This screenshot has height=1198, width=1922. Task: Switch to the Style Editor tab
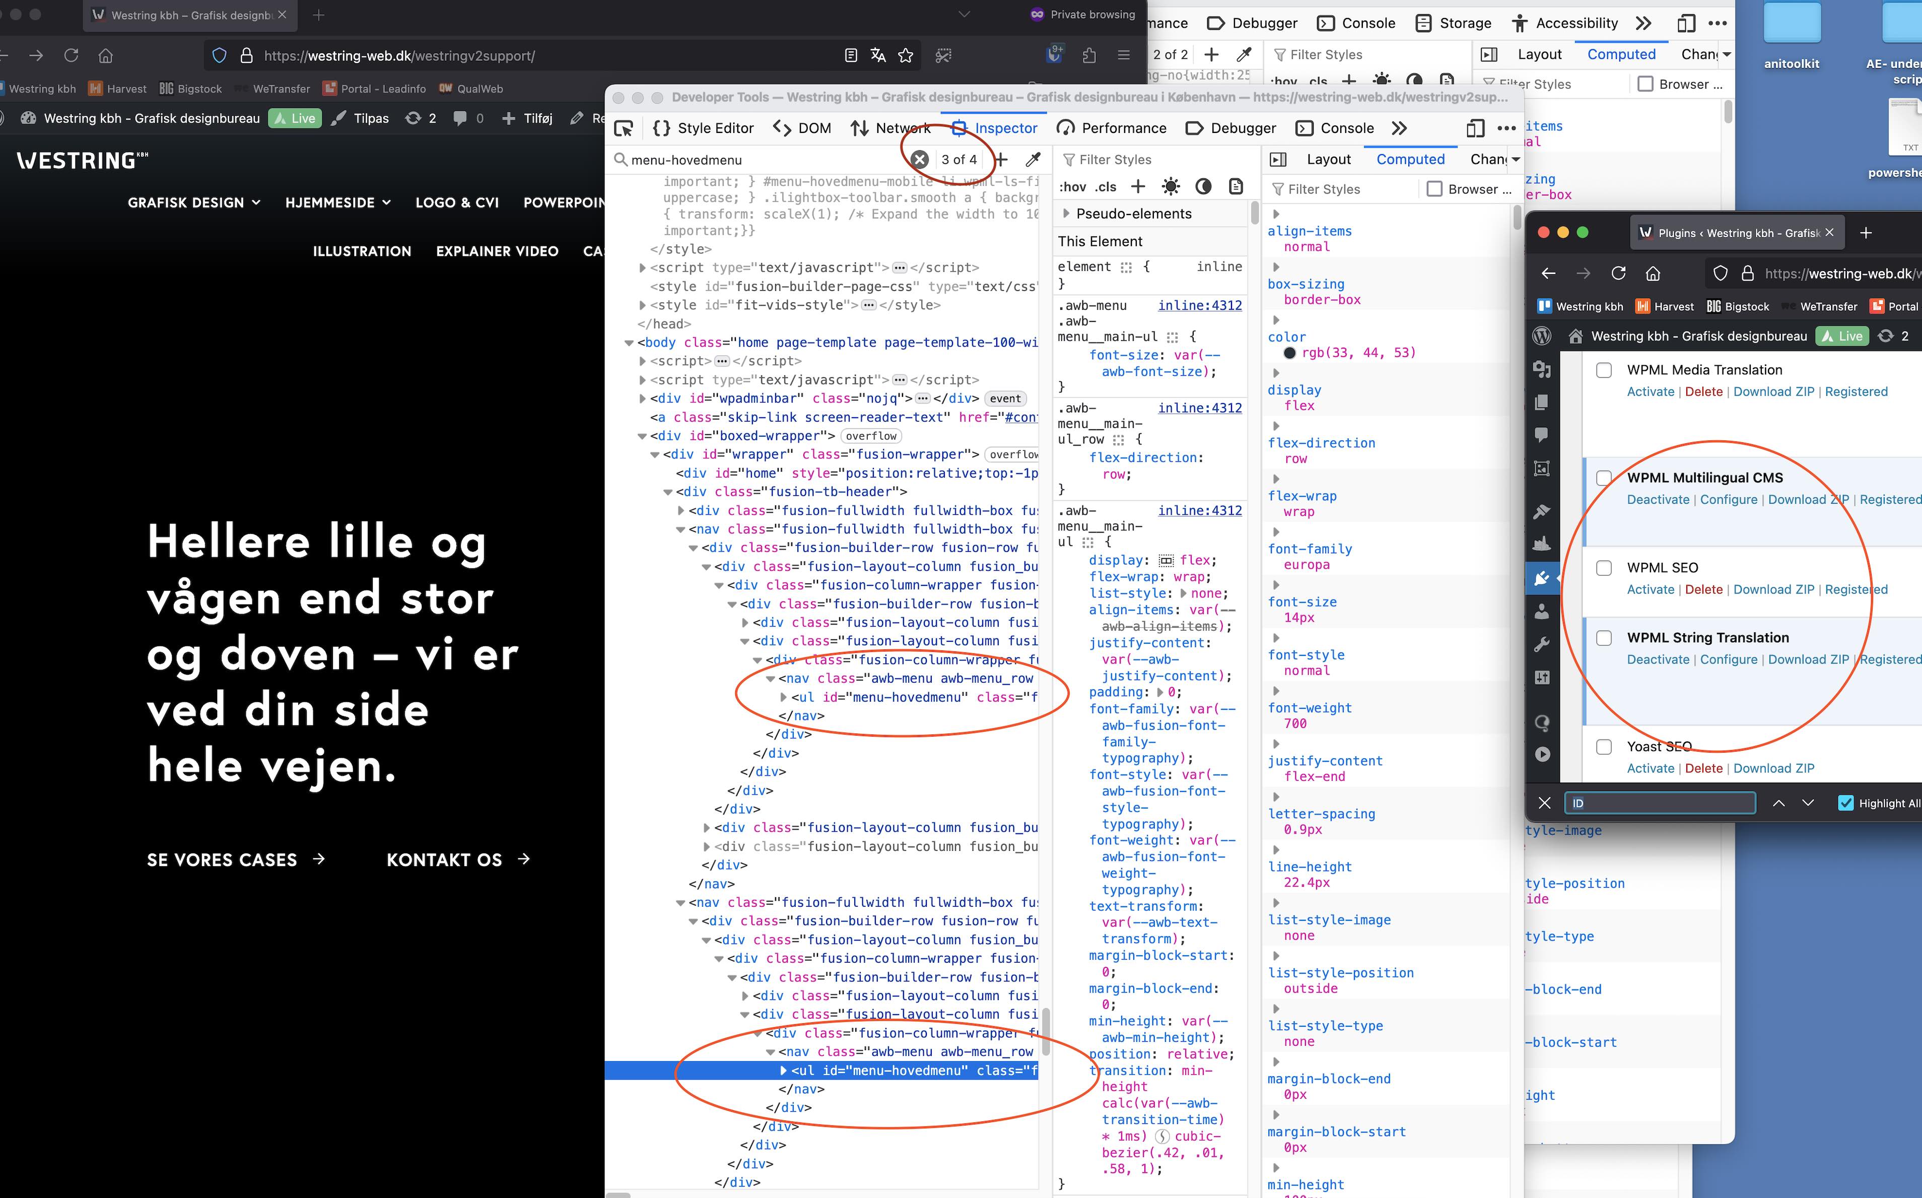(x=703, y=128)
